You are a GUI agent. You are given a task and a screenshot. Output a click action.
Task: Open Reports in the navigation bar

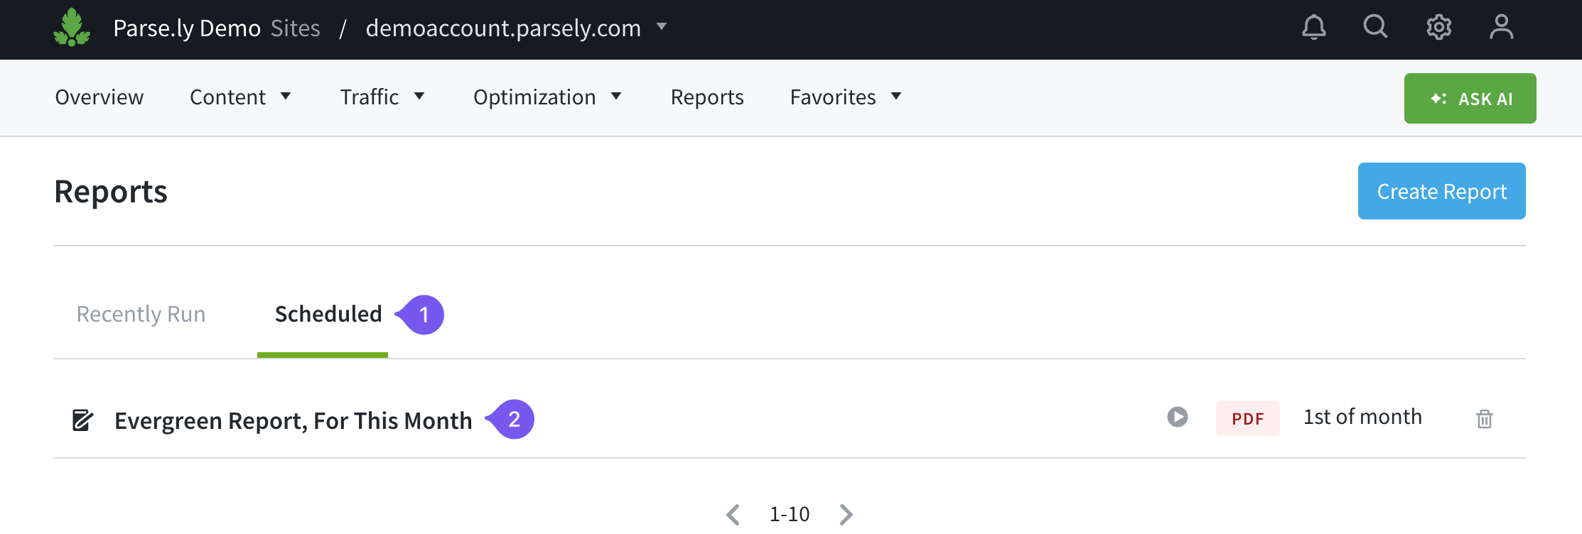tap(707, 97)
